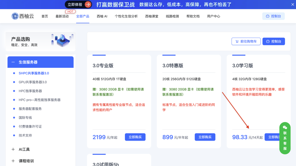This screenshot has height=166, width=296.
Task: Click the 西柚云 logo icon
Action: pyautogui.click(x=15, y=16)
